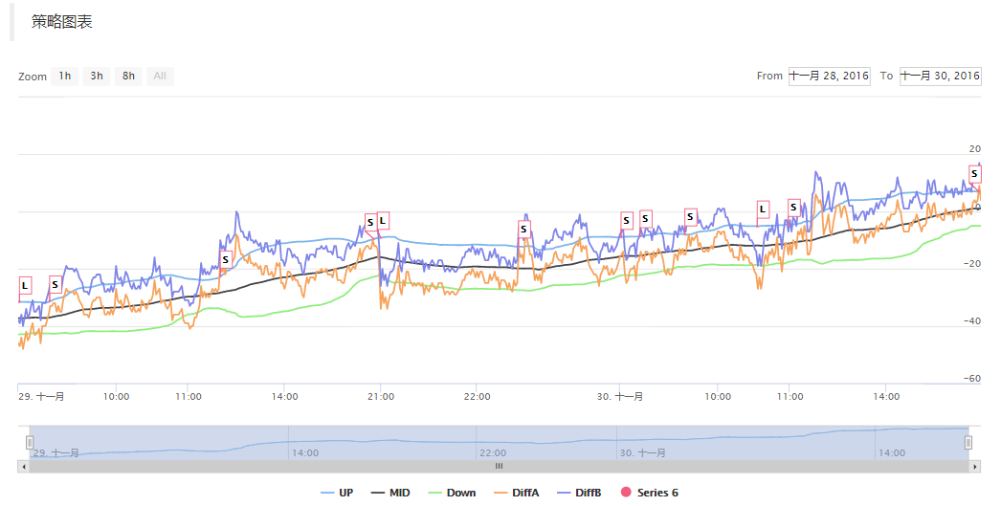Click the last S flag at the chart's right edge
The width and height of the screenshot is (1001, 506).
click(x=974, y=173)
